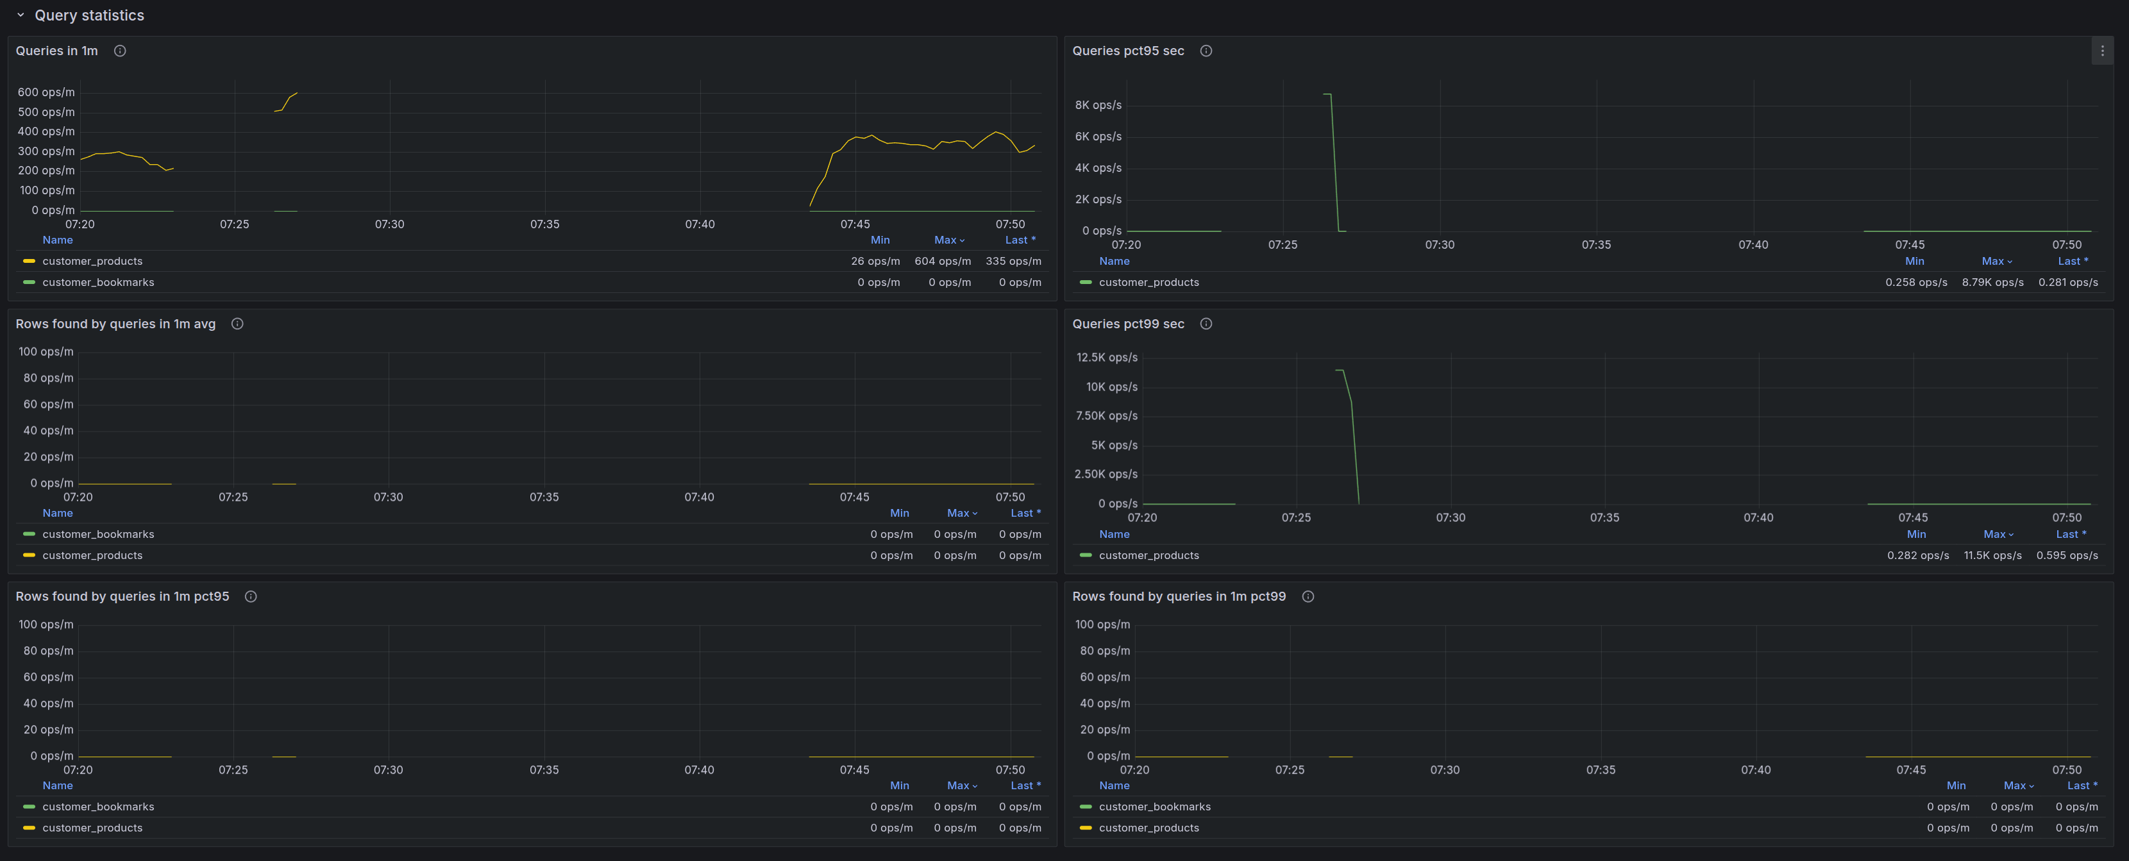2129x861 pixels.
Task: Click info icon for Rows found pct99
Action: pyautogui.click(x=1308, y=597)
